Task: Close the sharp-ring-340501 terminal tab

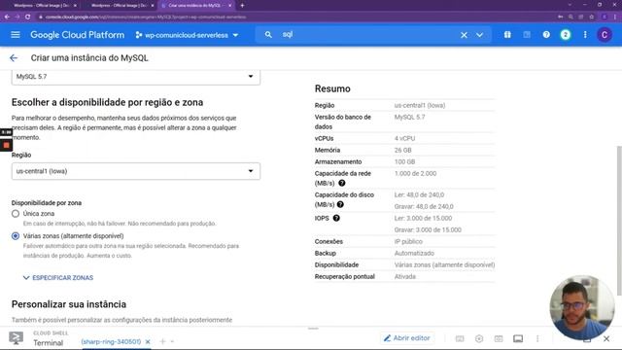Action: [148, 341]
